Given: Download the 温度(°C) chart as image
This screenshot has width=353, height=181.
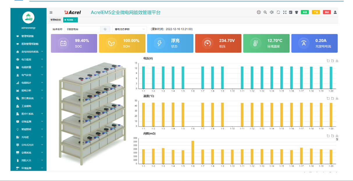Looking at the screenshot, I should (337, 98).
